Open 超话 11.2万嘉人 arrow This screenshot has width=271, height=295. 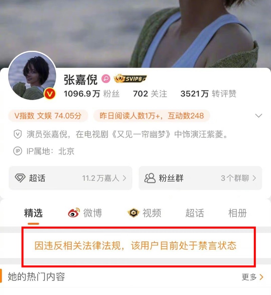[x=124, y=178]
